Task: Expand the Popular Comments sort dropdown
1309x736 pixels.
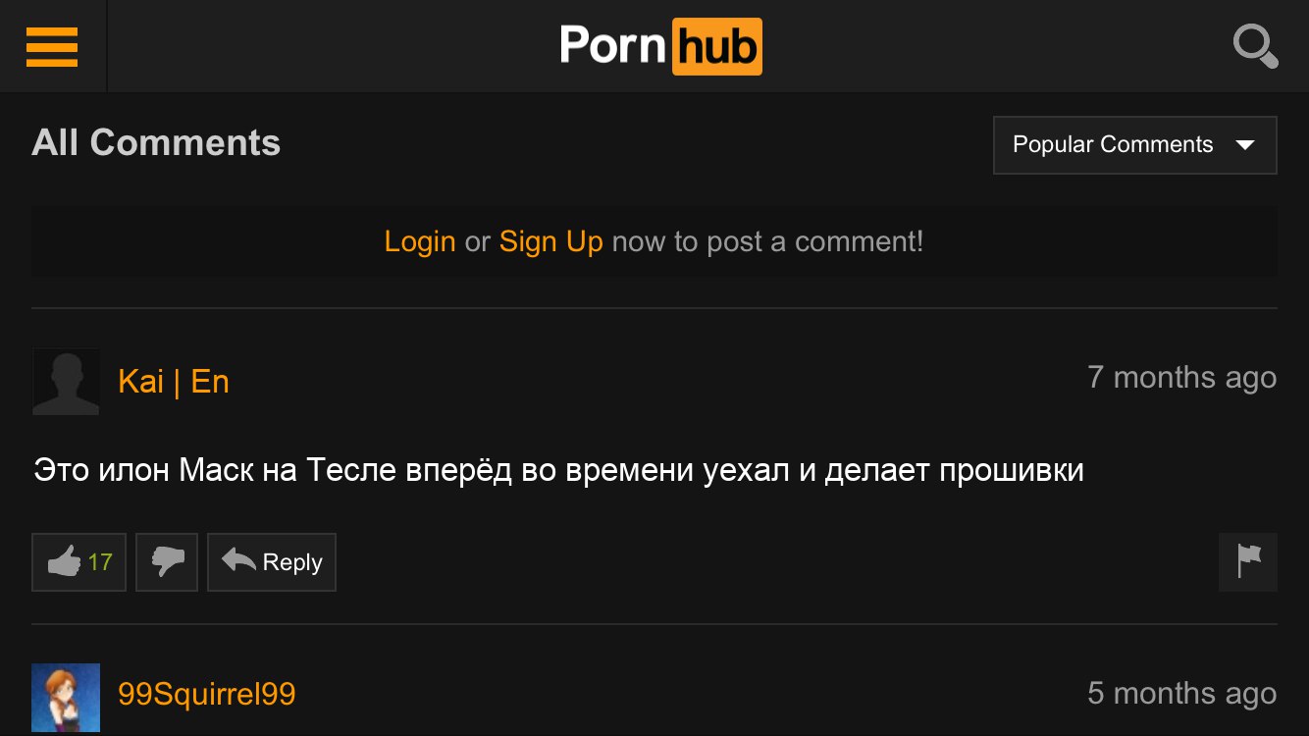Action: pyautogui.click(x=1135, y=145)
